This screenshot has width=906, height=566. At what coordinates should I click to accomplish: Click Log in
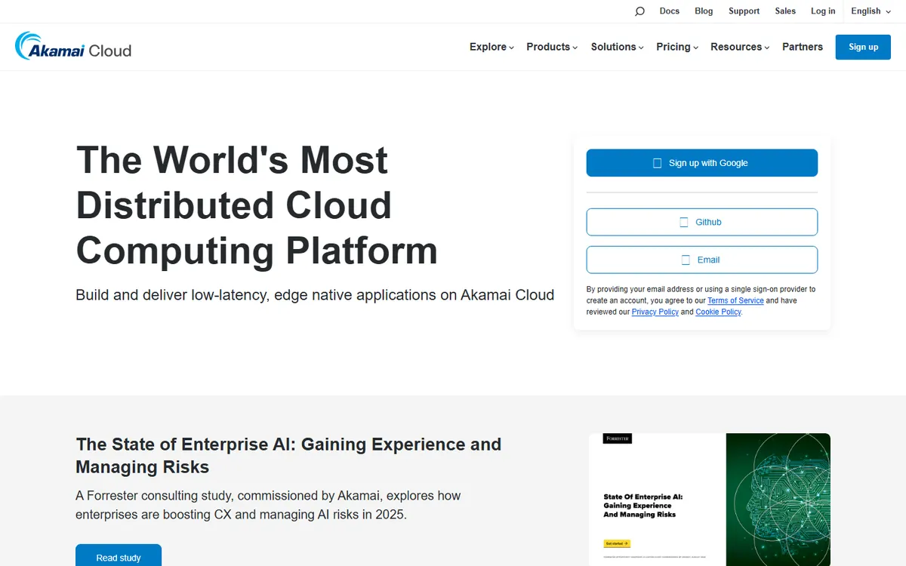823,11
